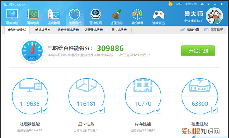Switch to 显卡排行榜 tab
This screenshot has height=138, width=229.
point(119,30)
